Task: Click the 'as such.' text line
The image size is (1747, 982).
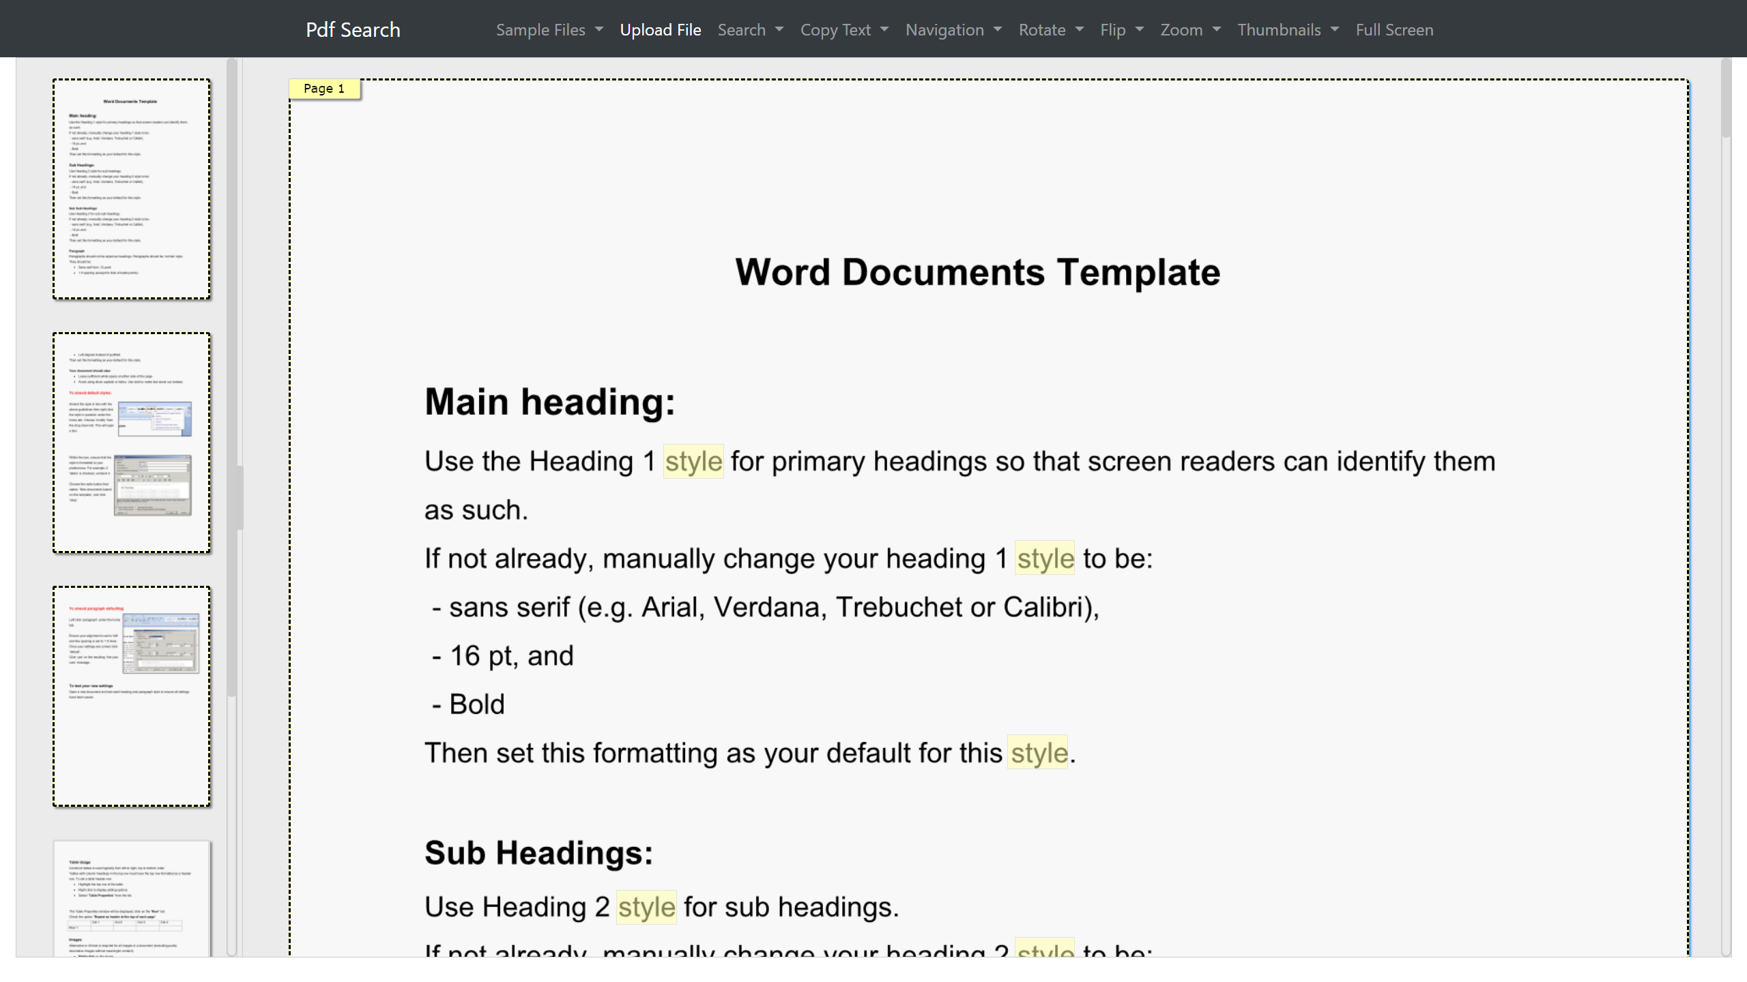Action: click(476, 510)
